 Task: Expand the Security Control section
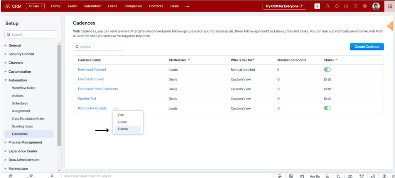tap(21, 54)
